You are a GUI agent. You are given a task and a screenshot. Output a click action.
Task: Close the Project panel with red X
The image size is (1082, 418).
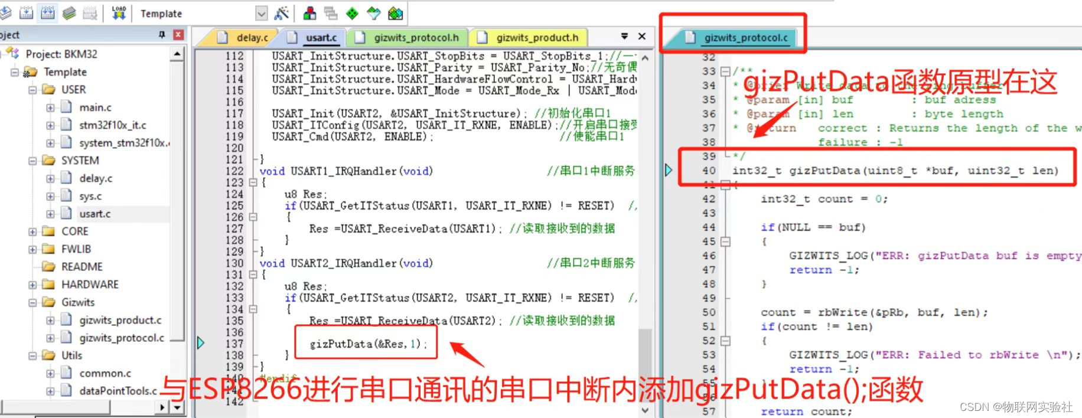178,35
